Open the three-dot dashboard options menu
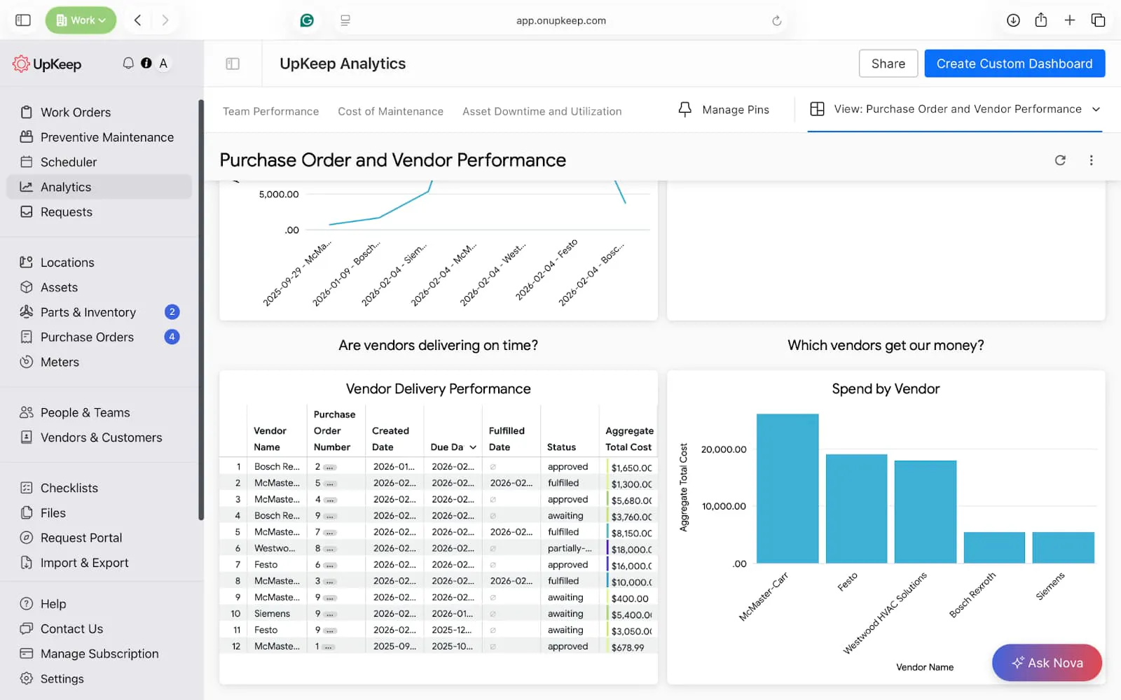 pos(1091,160)
